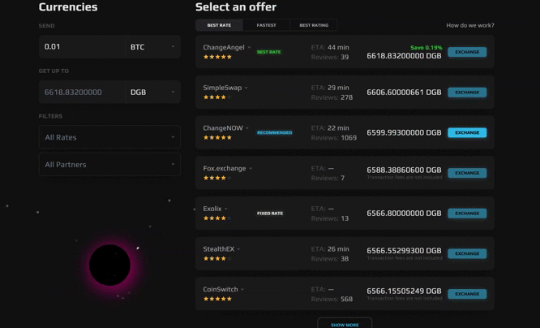Click the Send amount field showing 0.01
Viewport: 540px width, 328px height.
(x=82, y=46)
